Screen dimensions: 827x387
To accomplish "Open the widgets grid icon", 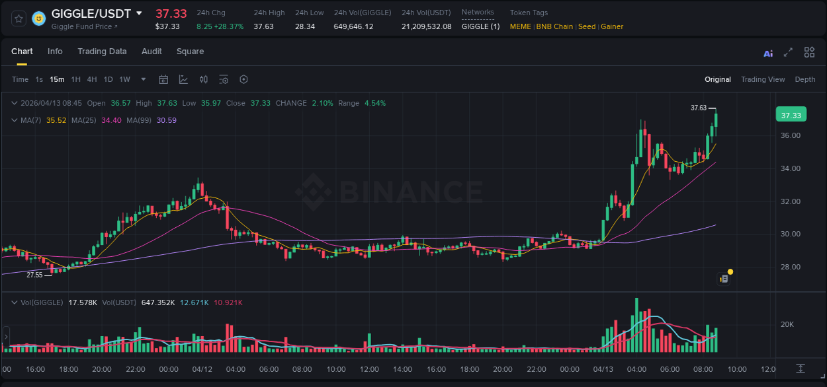I will pos(809,52).
